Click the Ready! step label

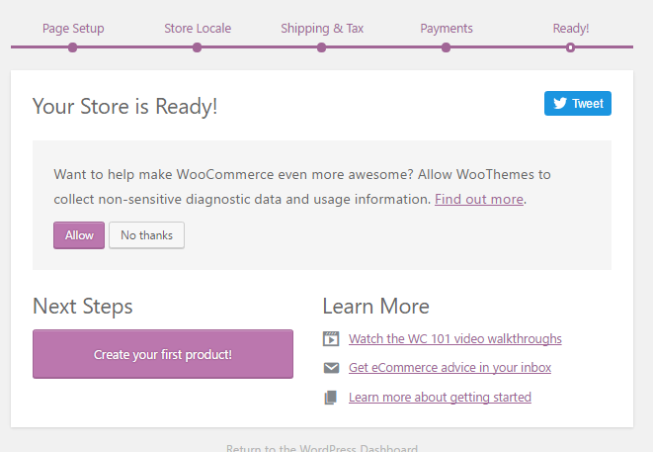coord(571,29)
